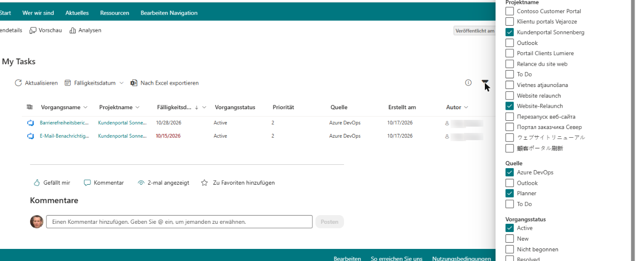Check 顧客ポータル刷新 checkbox
This screenshot has width=636, height=261.
(x=510, y=148)
